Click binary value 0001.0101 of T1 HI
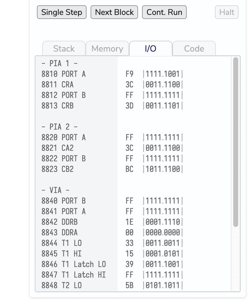Image resolution: width=250 pixels, height=304 pixels. point(163,254)
